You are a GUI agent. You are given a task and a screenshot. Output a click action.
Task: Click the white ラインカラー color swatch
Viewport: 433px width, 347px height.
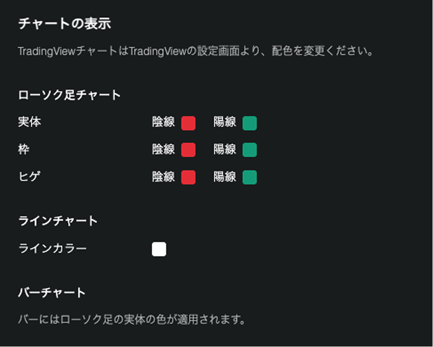[159, 249]
